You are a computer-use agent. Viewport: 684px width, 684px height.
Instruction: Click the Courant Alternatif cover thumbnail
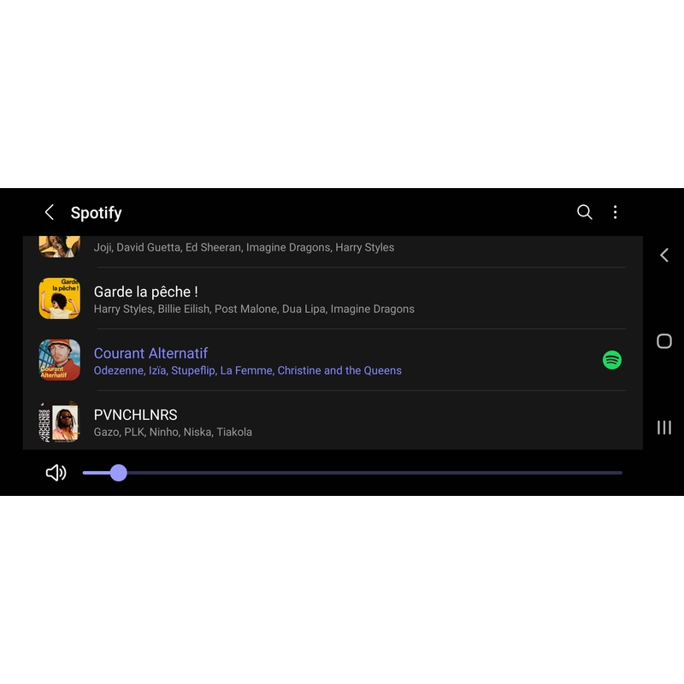pos(59,360)
